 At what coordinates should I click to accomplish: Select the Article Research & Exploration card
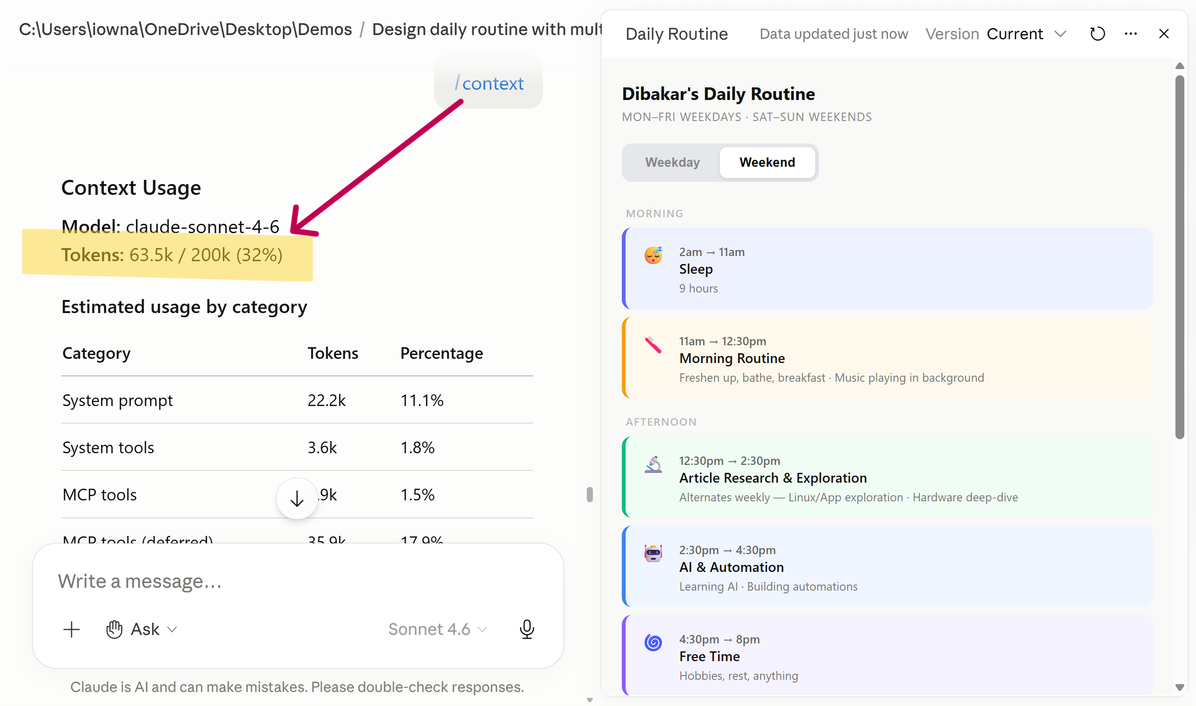pyautogui.click(x=887, y=478)
